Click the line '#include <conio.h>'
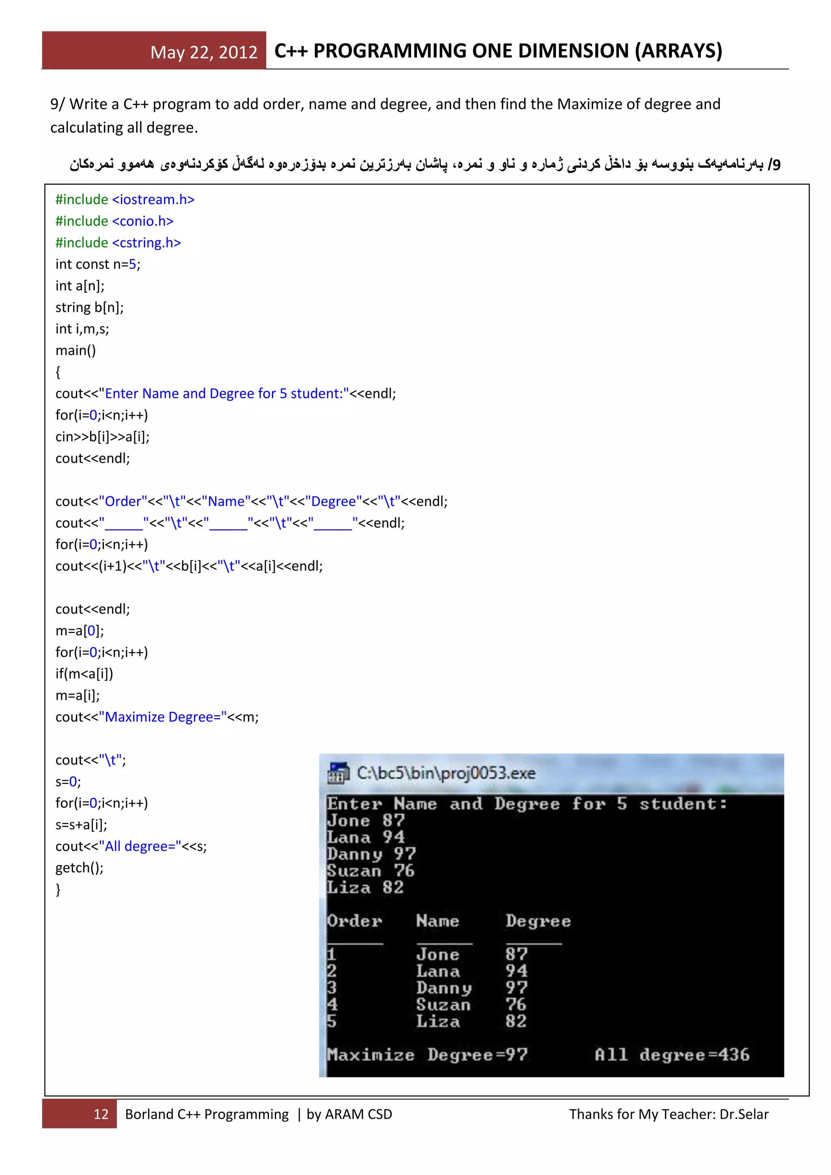831x1175 pixels. coord(114,221)
